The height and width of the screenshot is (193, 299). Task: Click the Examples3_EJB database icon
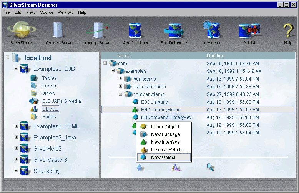[25, 69]
